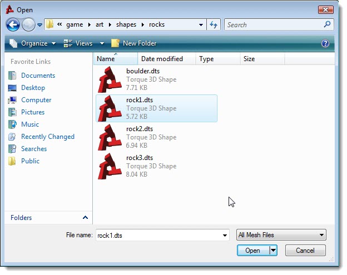Open the Views dropdown arrow
Viewport: 347px width, 275px height.
point(102,43)
